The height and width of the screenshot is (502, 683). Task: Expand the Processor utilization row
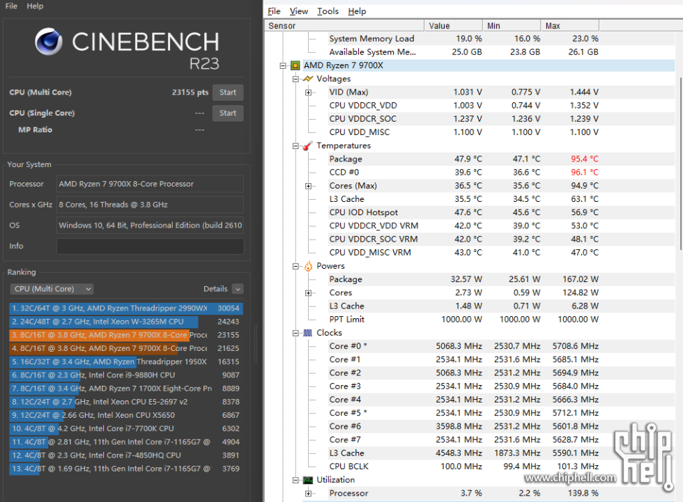tap(308, 494)
